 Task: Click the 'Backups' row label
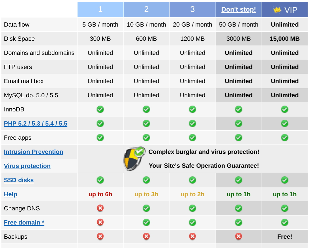coord(16,236)
